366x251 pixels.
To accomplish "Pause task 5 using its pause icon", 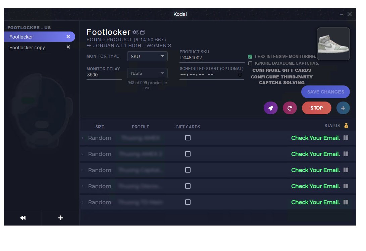I will [346, 202].
